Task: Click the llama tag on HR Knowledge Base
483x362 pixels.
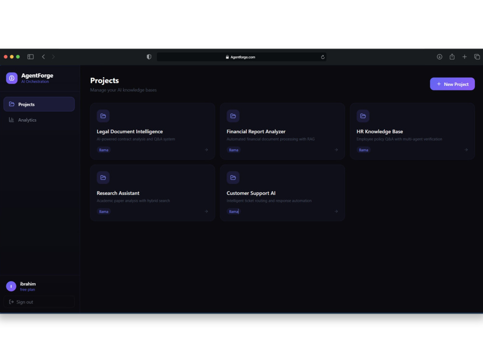Action: (364, 150)
